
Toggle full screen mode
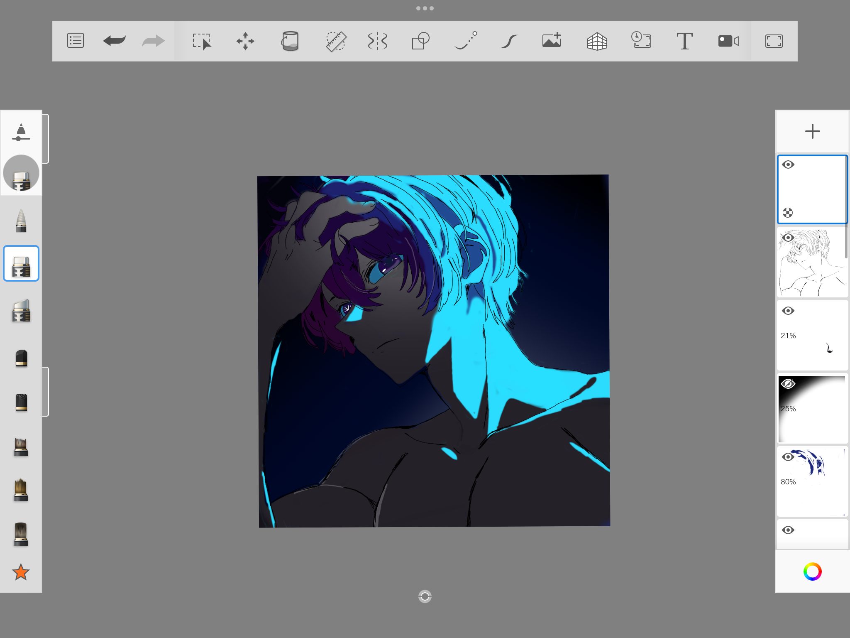[x=774, y=41]
